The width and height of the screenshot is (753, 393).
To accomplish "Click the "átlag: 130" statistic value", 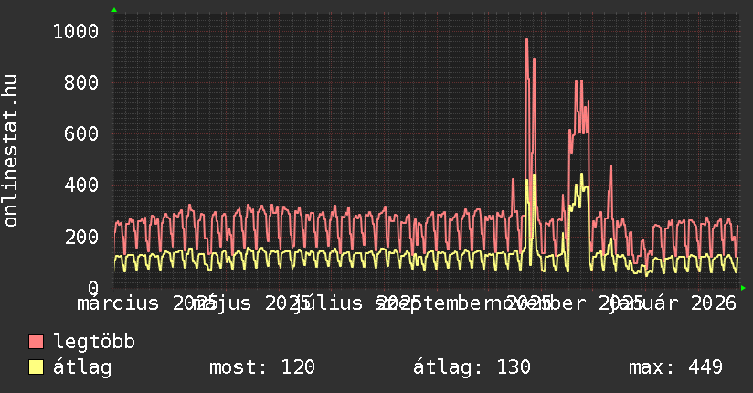I will (x=472, y=368).
